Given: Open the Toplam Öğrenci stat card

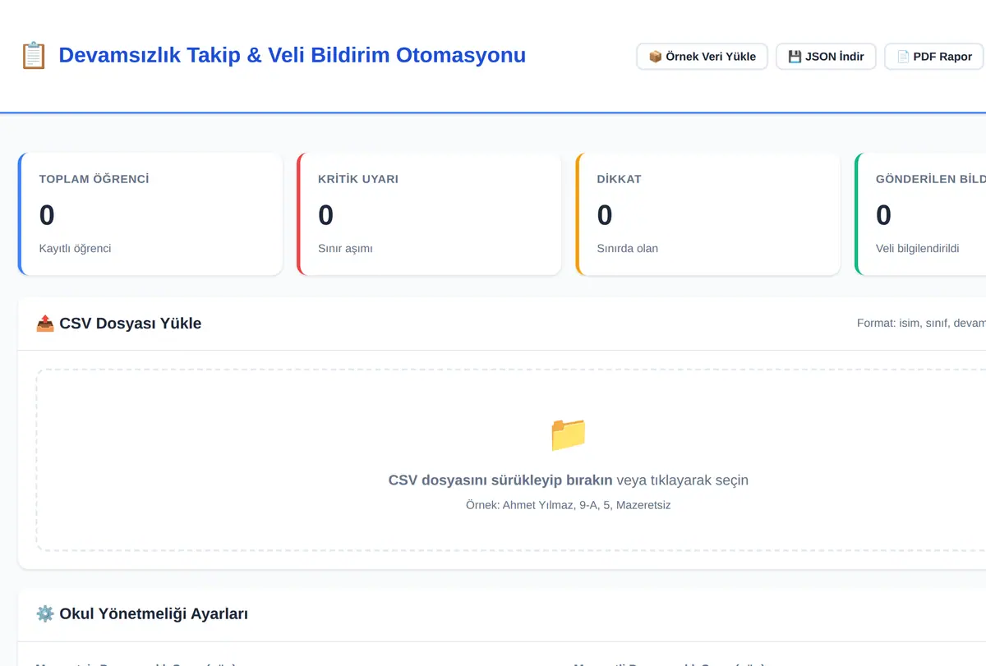Looking at the screenshot, I should click(150, 214).
